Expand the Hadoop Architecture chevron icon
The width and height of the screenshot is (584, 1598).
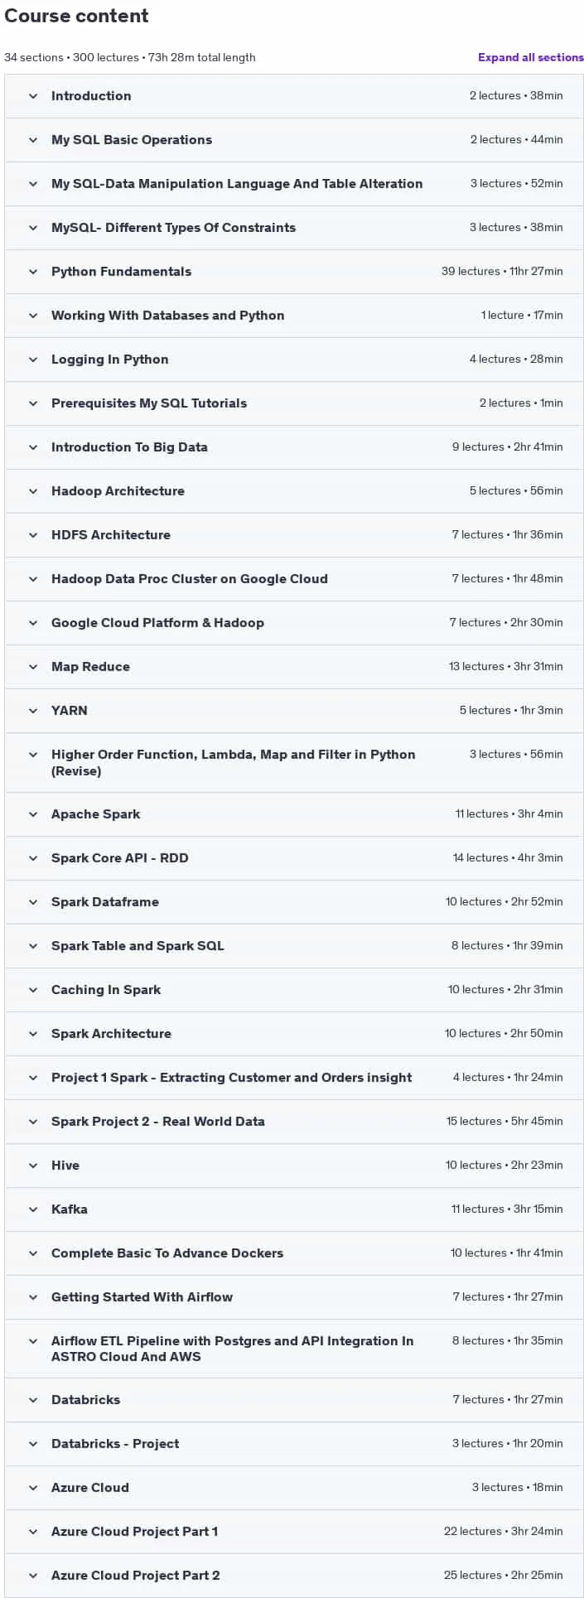pyautogui.click(x=33, y=491)
